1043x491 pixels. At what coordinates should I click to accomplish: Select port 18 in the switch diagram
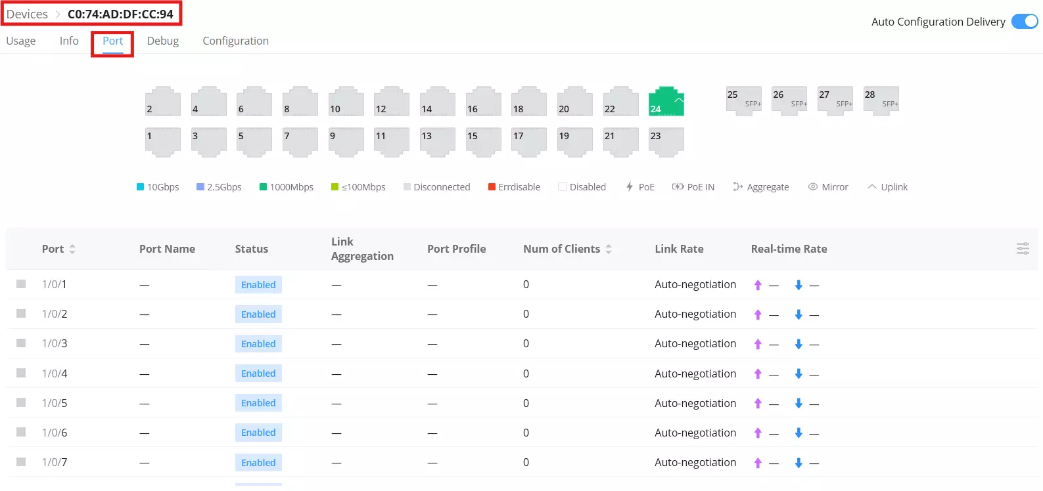click(529, 101)
